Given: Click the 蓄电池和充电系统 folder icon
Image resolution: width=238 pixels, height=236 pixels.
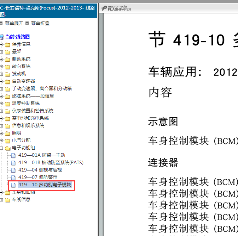Looking at the screenshot, I should (x=7, y=119).
